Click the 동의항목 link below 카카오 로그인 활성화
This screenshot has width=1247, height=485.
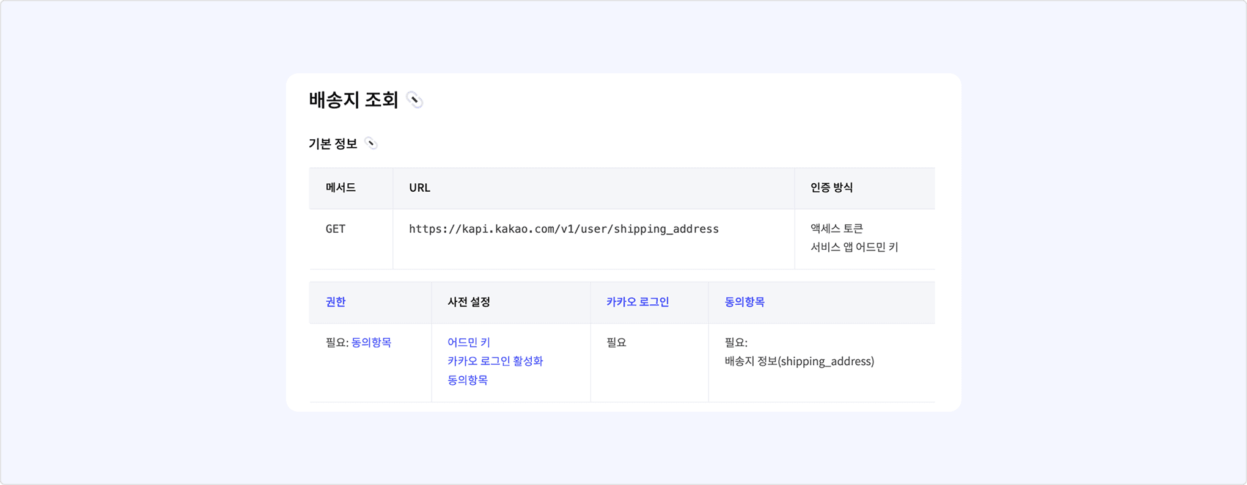coord(467,380)
